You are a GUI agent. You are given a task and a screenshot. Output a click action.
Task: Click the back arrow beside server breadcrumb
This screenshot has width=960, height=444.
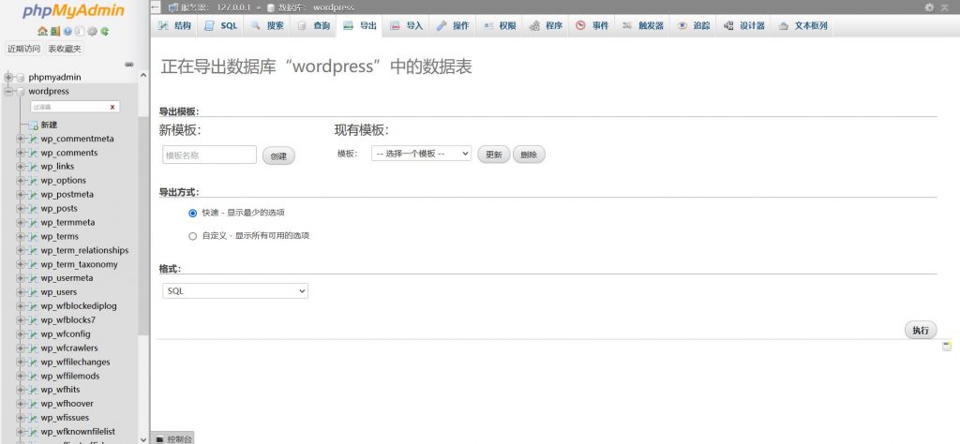[x=156, y=7]
